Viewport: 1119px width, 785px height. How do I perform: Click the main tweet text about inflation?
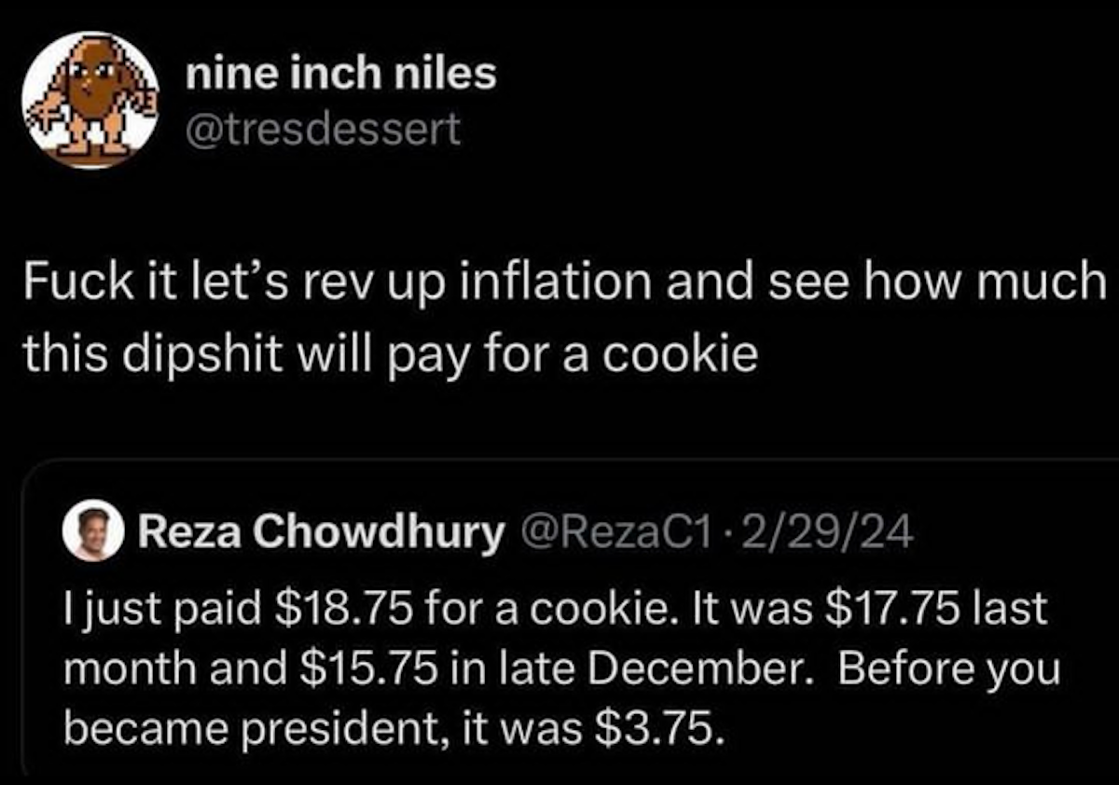[559, 317]
